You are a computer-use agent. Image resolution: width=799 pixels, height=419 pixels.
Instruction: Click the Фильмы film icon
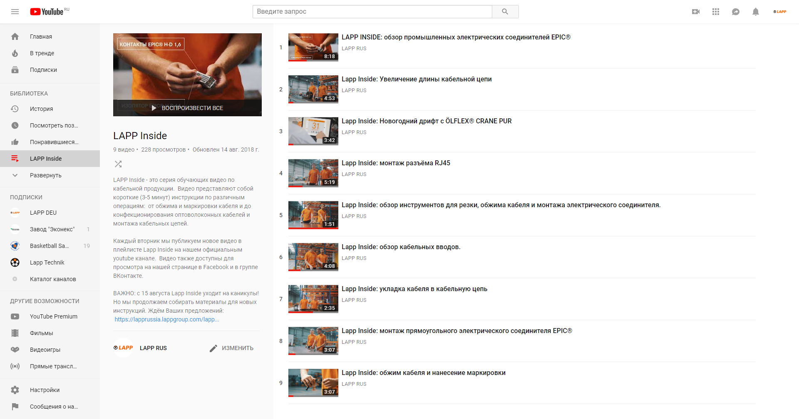[x=15, y=333]
